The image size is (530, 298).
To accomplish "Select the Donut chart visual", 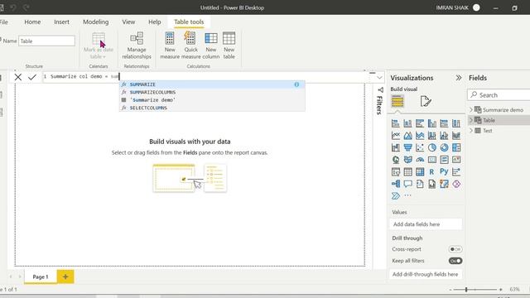I will pyautogui.click(x=444, y=147).
